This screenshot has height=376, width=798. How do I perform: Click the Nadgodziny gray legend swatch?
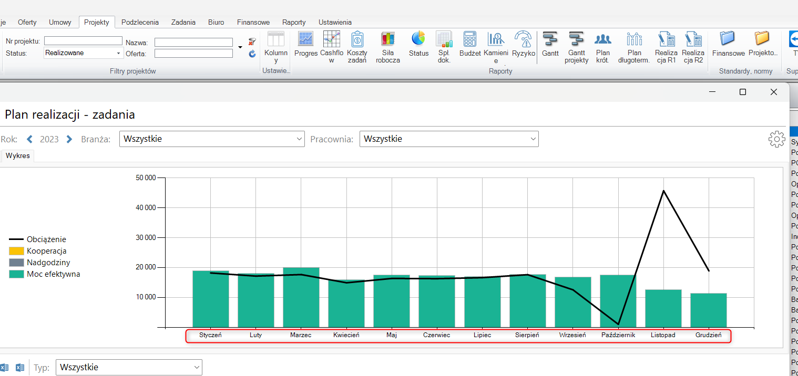pyautogui.click(x=17, y=263)
